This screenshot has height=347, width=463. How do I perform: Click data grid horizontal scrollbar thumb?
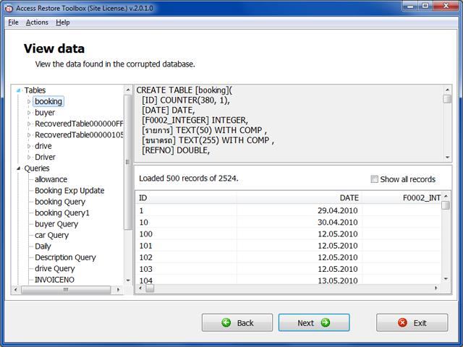coord(150,288)
